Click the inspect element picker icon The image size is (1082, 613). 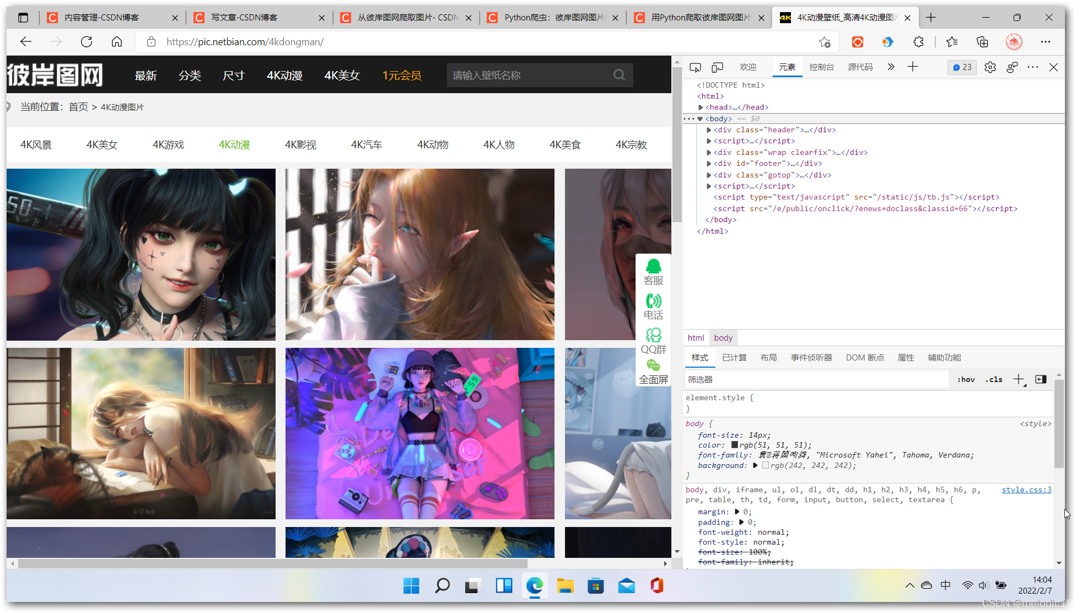pos(695,67)
